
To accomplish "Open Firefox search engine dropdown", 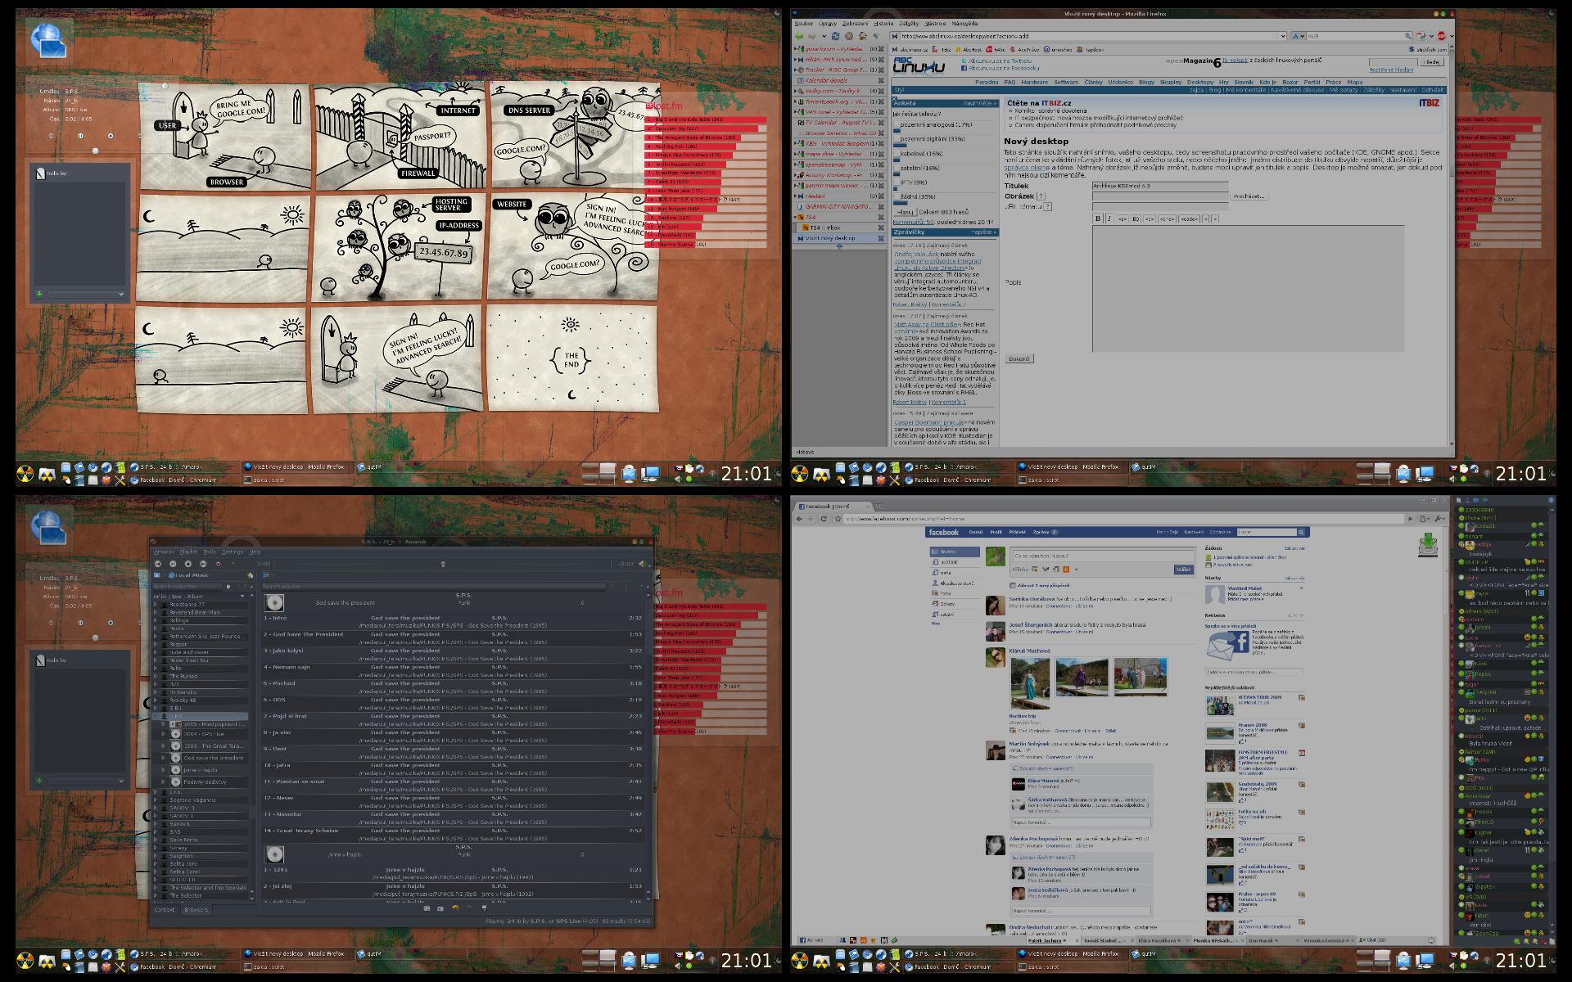I will 1299,36.
